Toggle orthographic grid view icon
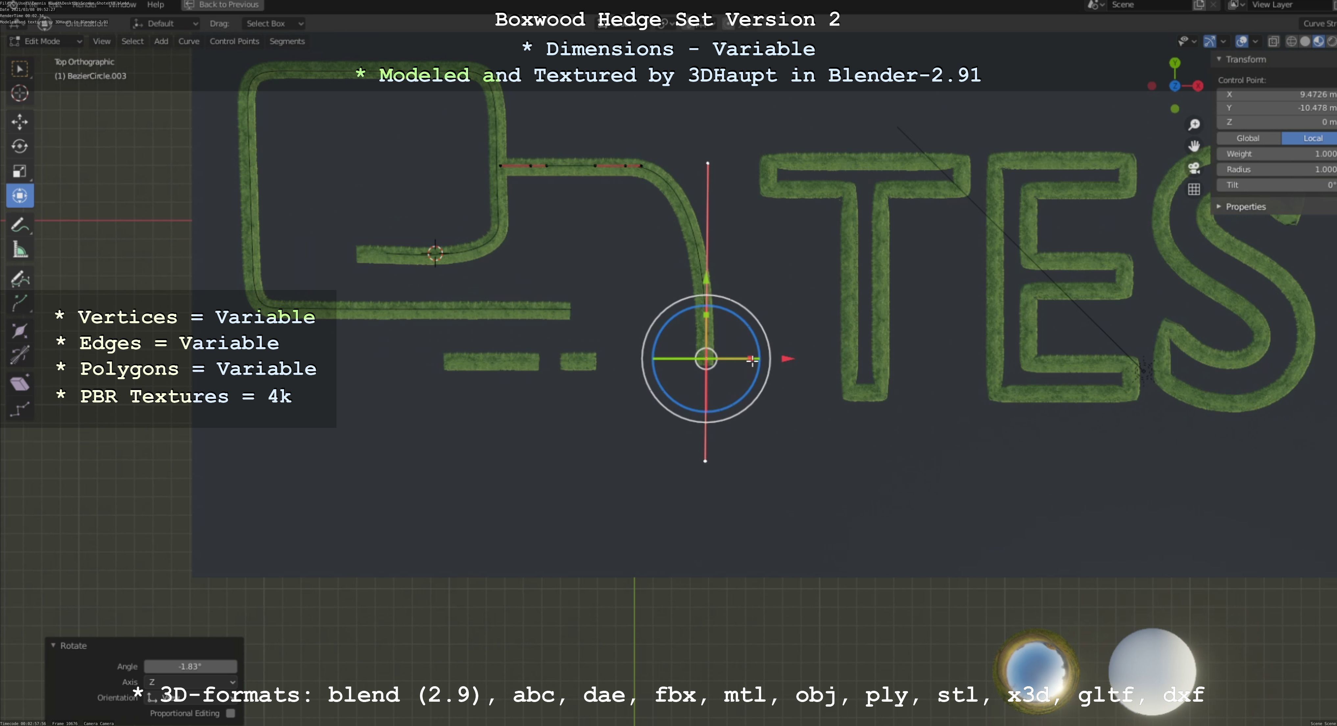 (x=1194, y=189)
